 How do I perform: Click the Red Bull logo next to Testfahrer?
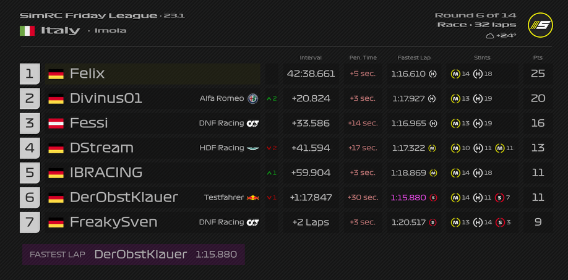252,197
